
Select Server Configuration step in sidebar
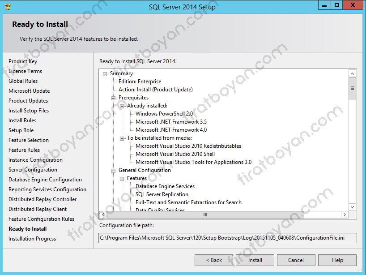[33, 170]
